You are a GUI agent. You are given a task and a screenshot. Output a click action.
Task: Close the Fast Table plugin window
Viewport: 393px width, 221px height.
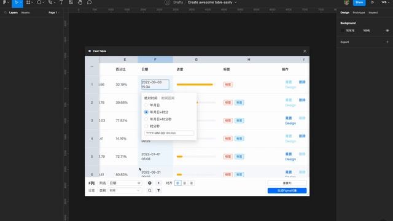click(x=305, y=51)
